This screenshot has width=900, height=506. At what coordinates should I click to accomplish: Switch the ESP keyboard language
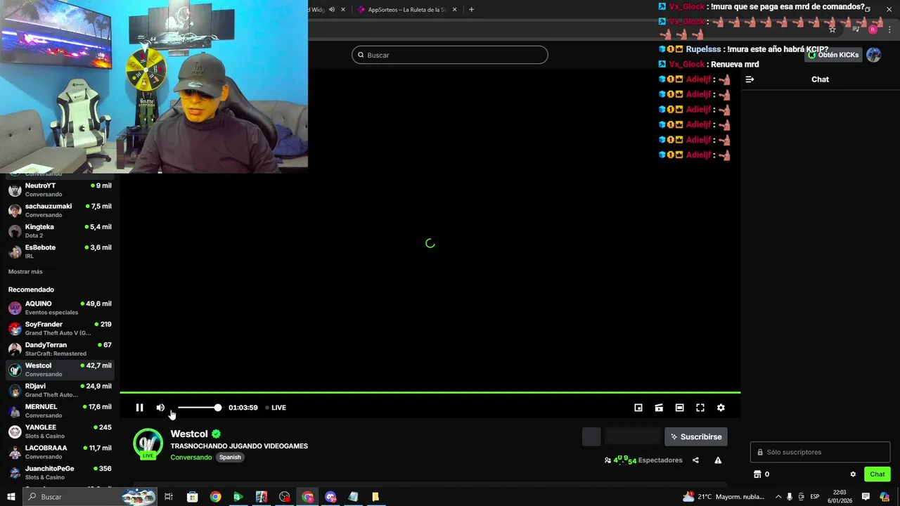pos(815,497)
